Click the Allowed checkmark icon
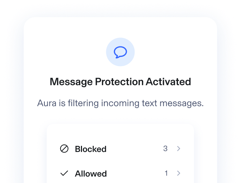This screenshot has width=241, height=183. [64, 173]
